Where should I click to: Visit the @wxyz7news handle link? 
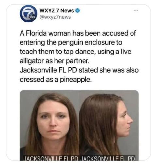(x=55, y=17)
